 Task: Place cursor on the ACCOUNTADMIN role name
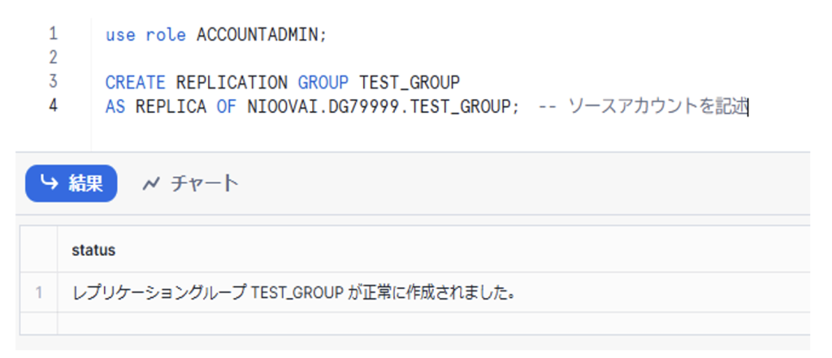[261, 35]
